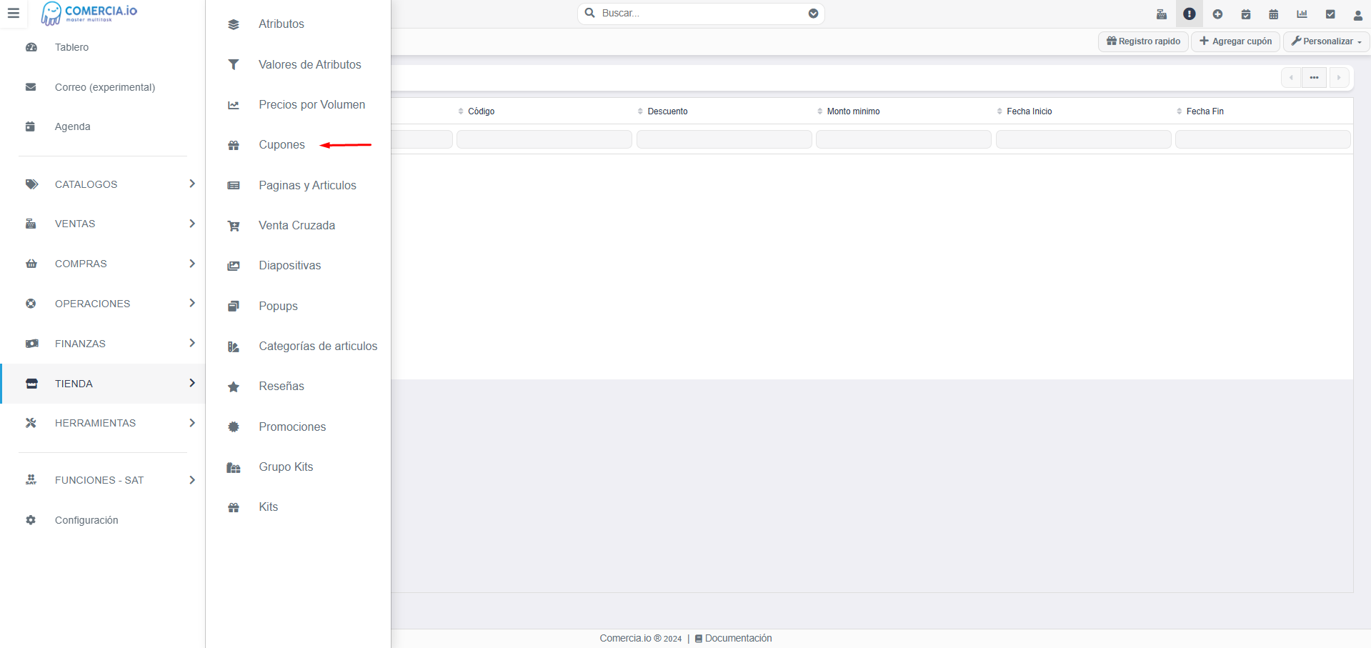Click the Cupones gift icon
This screenshot has width=1371, height=648.
234,145
